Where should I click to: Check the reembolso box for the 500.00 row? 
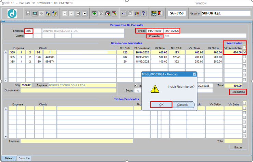(x=244, y=57)
